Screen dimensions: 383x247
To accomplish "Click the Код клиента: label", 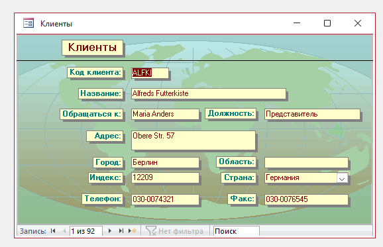I will click(95, 72).
